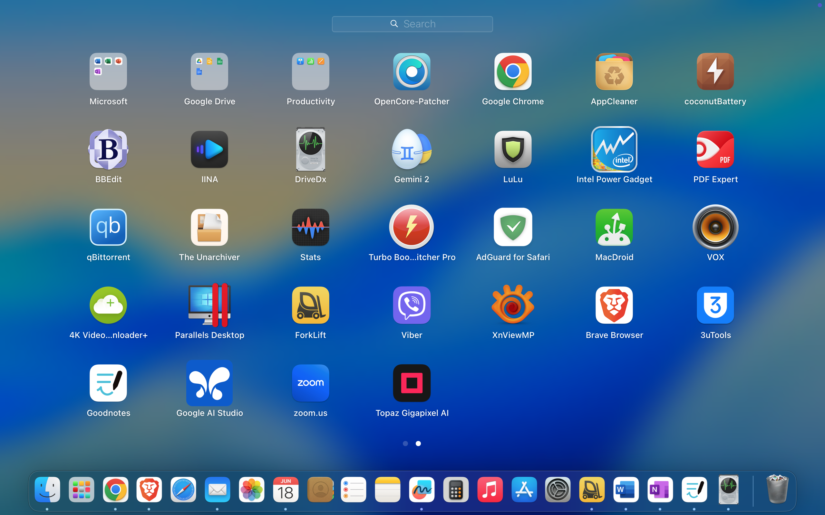Screen dimensions: 825x515
Task: Open qBittorrent application
Action: coord(108,227)
